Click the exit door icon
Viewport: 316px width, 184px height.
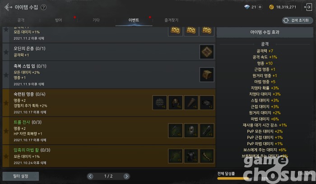pyautogui.click(x=308, y=7)
